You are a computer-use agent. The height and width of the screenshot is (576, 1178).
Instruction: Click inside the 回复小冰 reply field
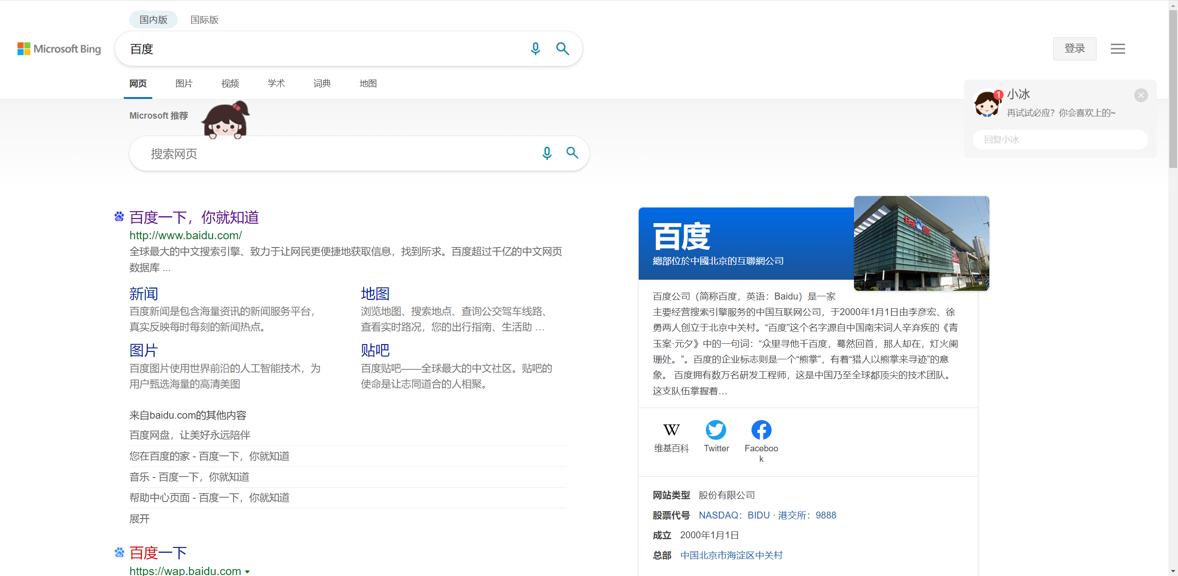pyautogui.click(x=1060, y=139)
